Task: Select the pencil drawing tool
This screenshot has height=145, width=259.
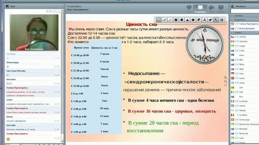Action: [x=165, y=20]
